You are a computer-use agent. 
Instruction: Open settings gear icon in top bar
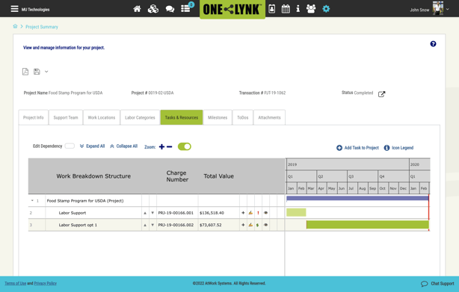(x=326, y=9)
